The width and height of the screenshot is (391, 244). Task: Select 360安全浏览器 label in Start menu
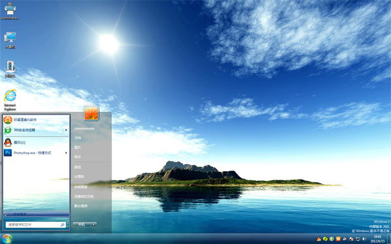point(25,130)
